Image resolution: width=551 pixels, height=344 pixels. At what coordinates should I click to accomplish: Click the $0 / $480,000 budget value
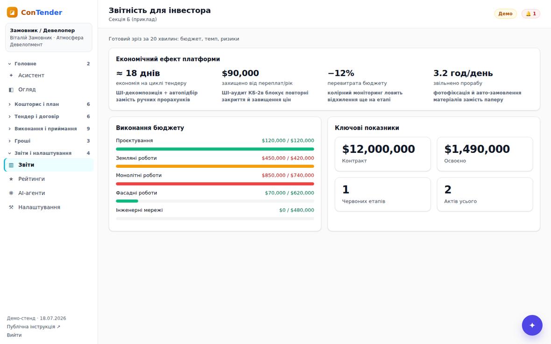[x=297, y=210]
